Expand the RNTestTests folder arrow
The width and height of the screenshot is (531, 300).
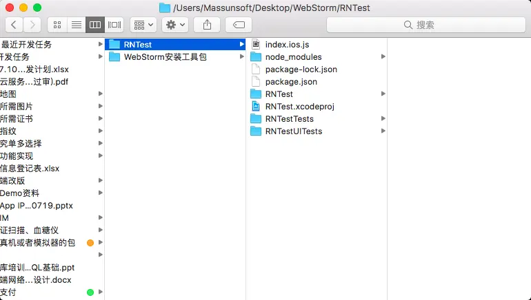click(383, 119)
